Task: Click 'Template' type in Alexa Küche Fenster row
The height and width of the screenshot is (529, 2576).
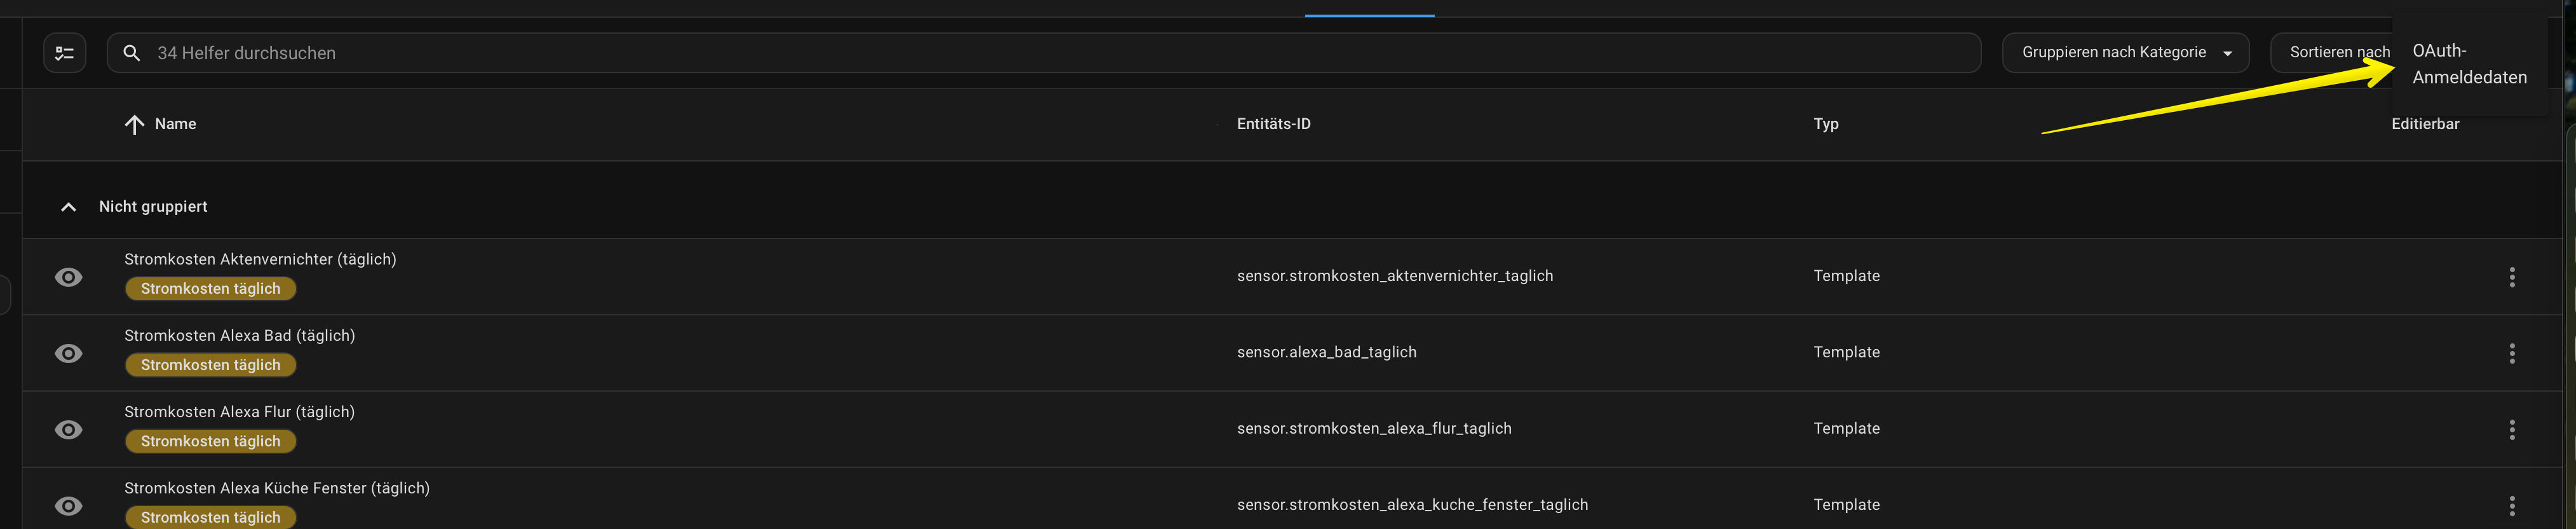Action: (x=1847, y=505)
